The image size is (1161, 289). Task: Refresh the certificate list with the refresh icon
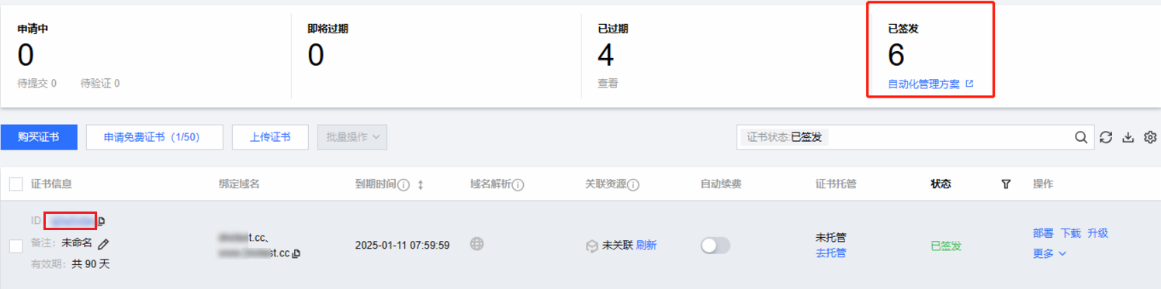tap(1106, 137)
